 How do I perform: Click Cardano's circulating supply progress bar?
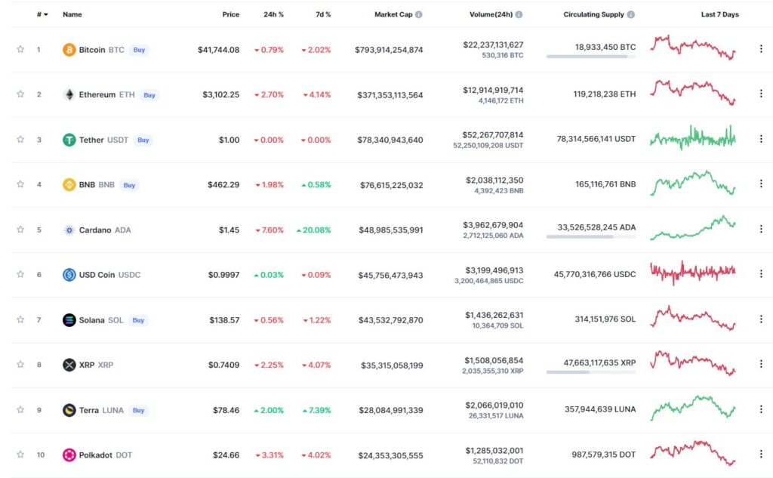(590, 237)
